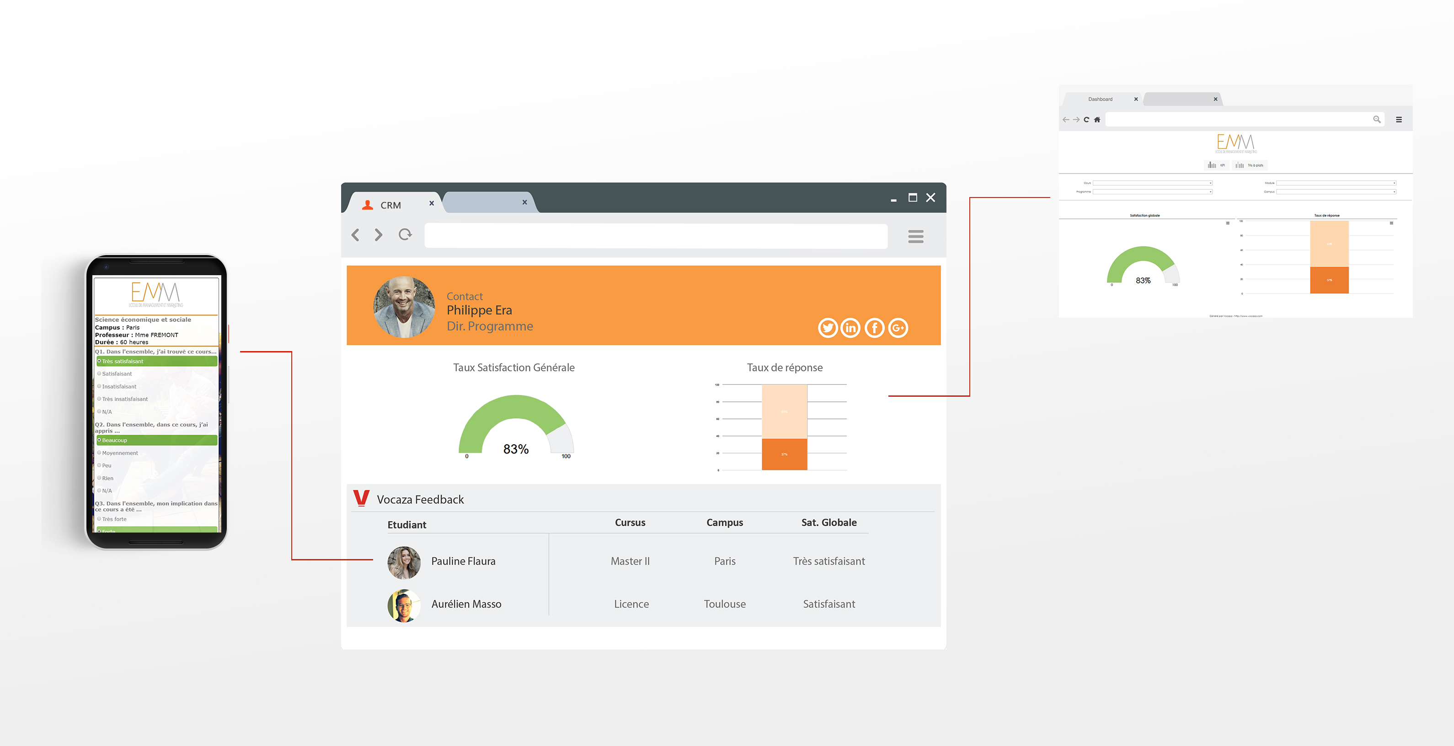Screen dimensions: 1454x746
Task: Click the KPI button on dashboard
Action: 1217,165
